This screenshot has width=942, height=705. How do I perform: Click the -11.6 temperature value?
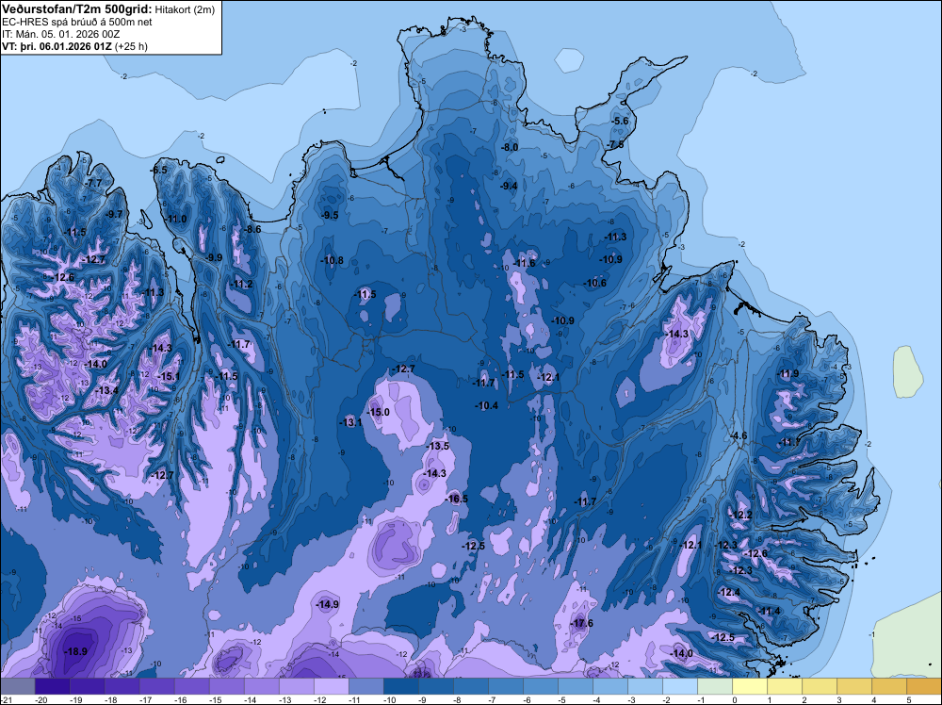[x=524, y=263]
